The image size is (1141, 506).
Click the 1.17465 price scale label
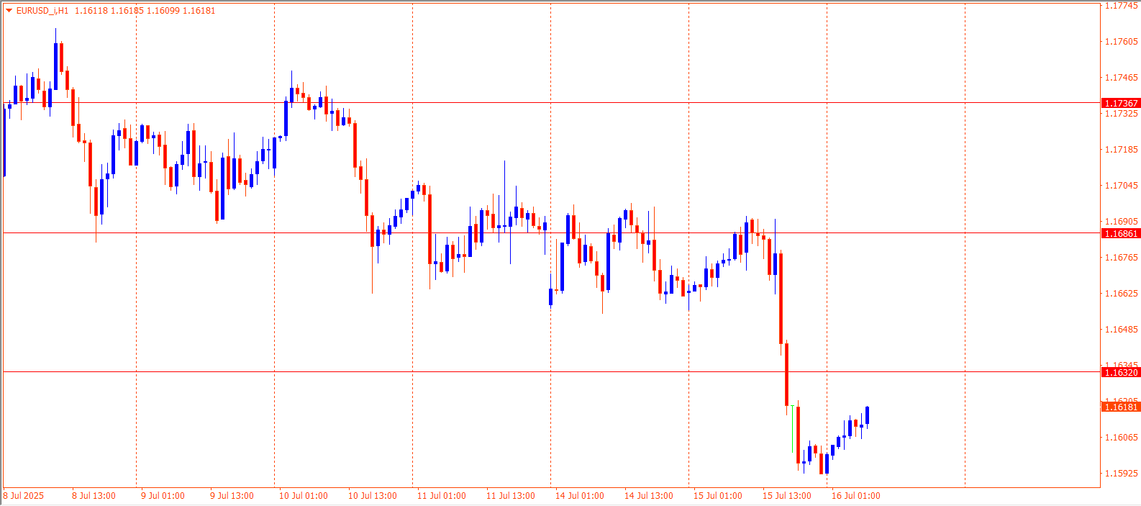[1122, 78]
